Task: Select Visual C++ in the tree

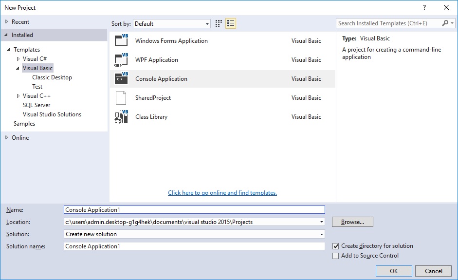Action: click(x=37, y=96)
